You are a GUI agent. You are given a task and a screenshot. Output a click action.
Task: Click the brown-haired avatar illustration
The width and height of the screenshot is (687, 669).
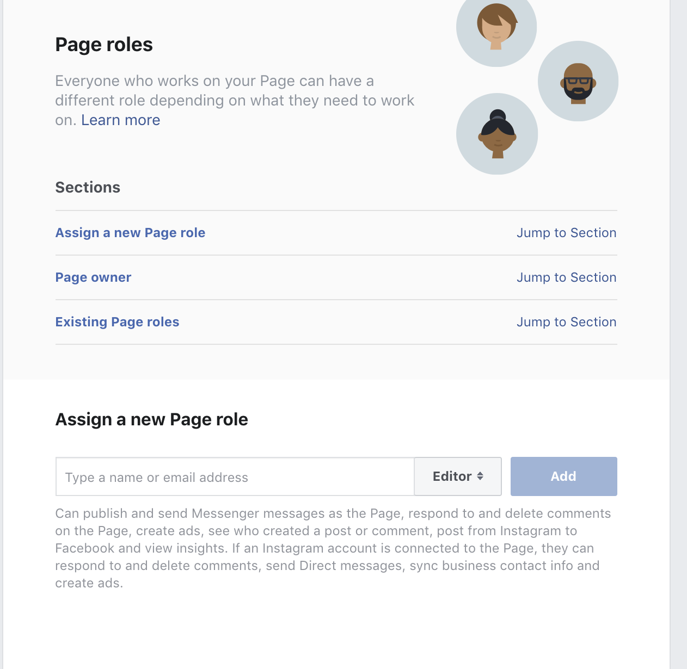(x=496, y=28)
